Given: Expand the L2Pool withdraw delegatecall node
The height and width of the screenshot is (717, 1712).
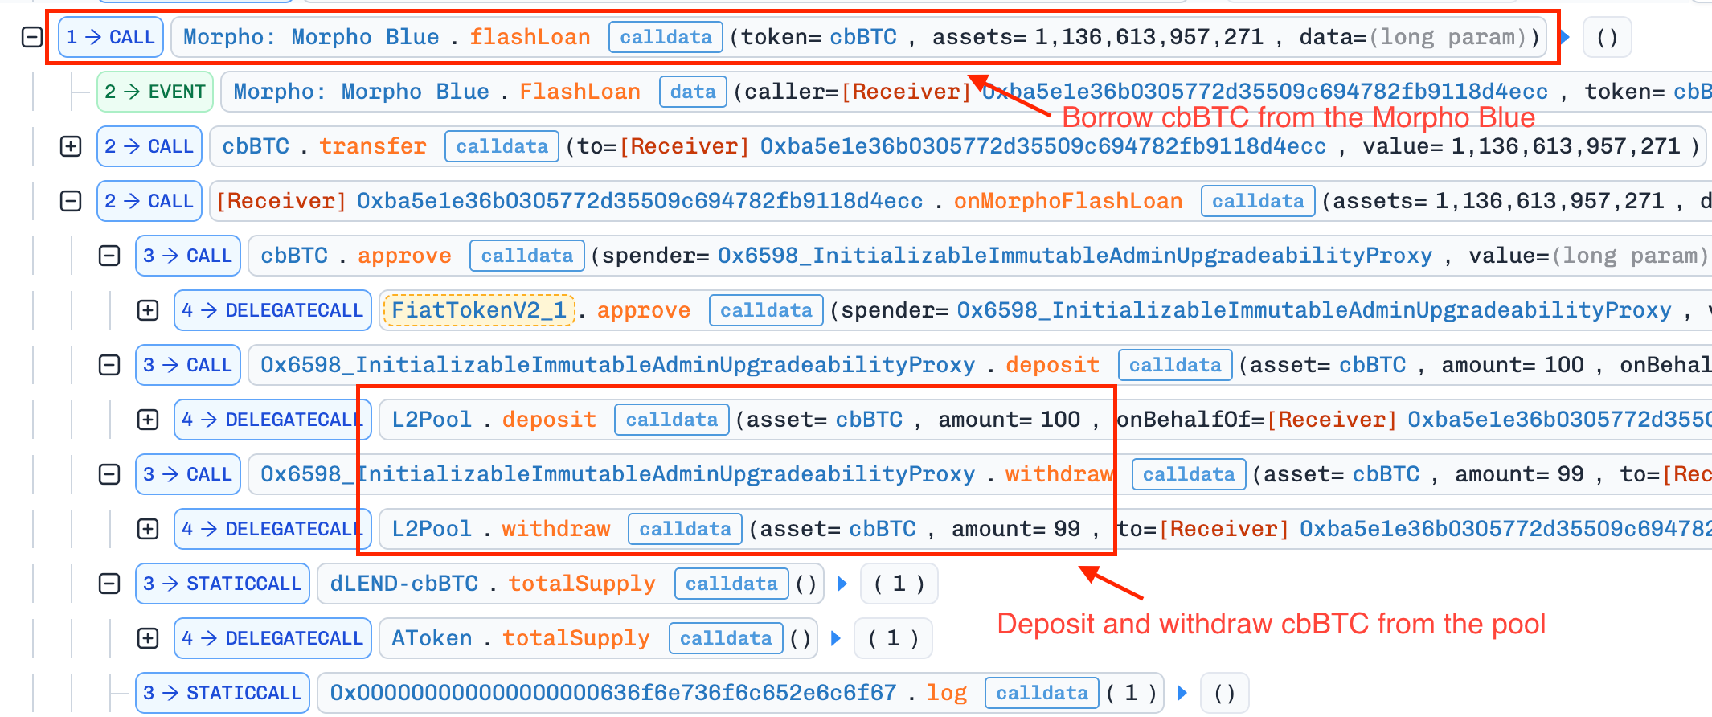Looking at the screenshot, I should click(x=148, y=529).
